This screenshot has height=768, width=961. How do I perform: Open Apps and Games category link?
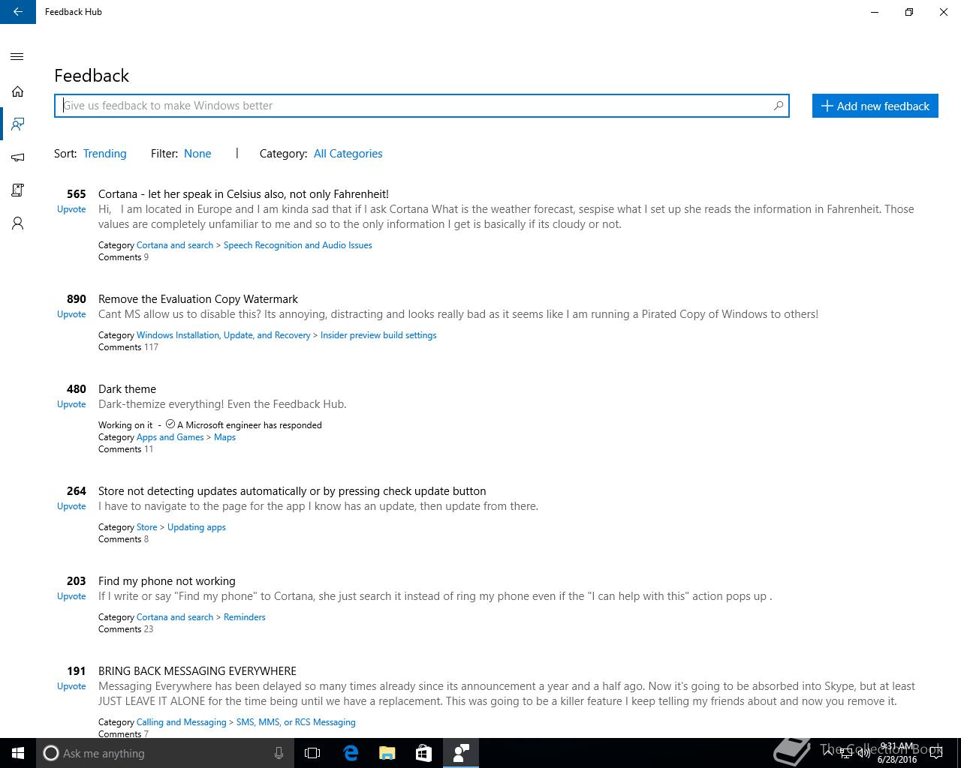click(170, 437)
